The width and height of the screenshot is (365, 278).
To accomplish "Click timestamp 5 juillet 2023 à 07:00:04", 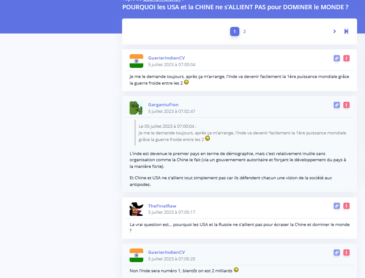I will (x=172, y=65).
